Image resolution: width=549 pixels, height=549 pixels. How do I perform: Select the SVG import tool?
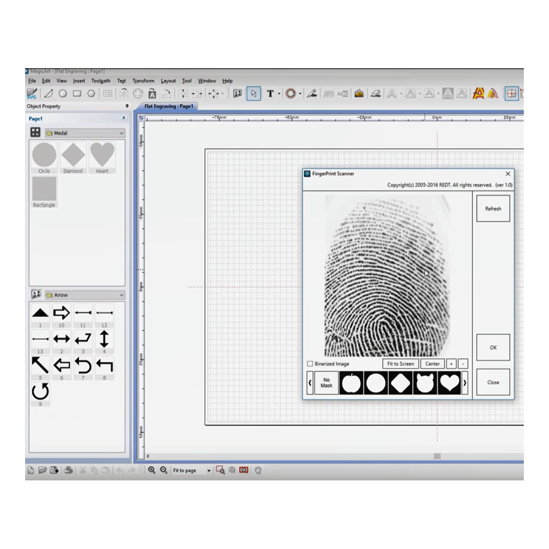pos(31,93)
